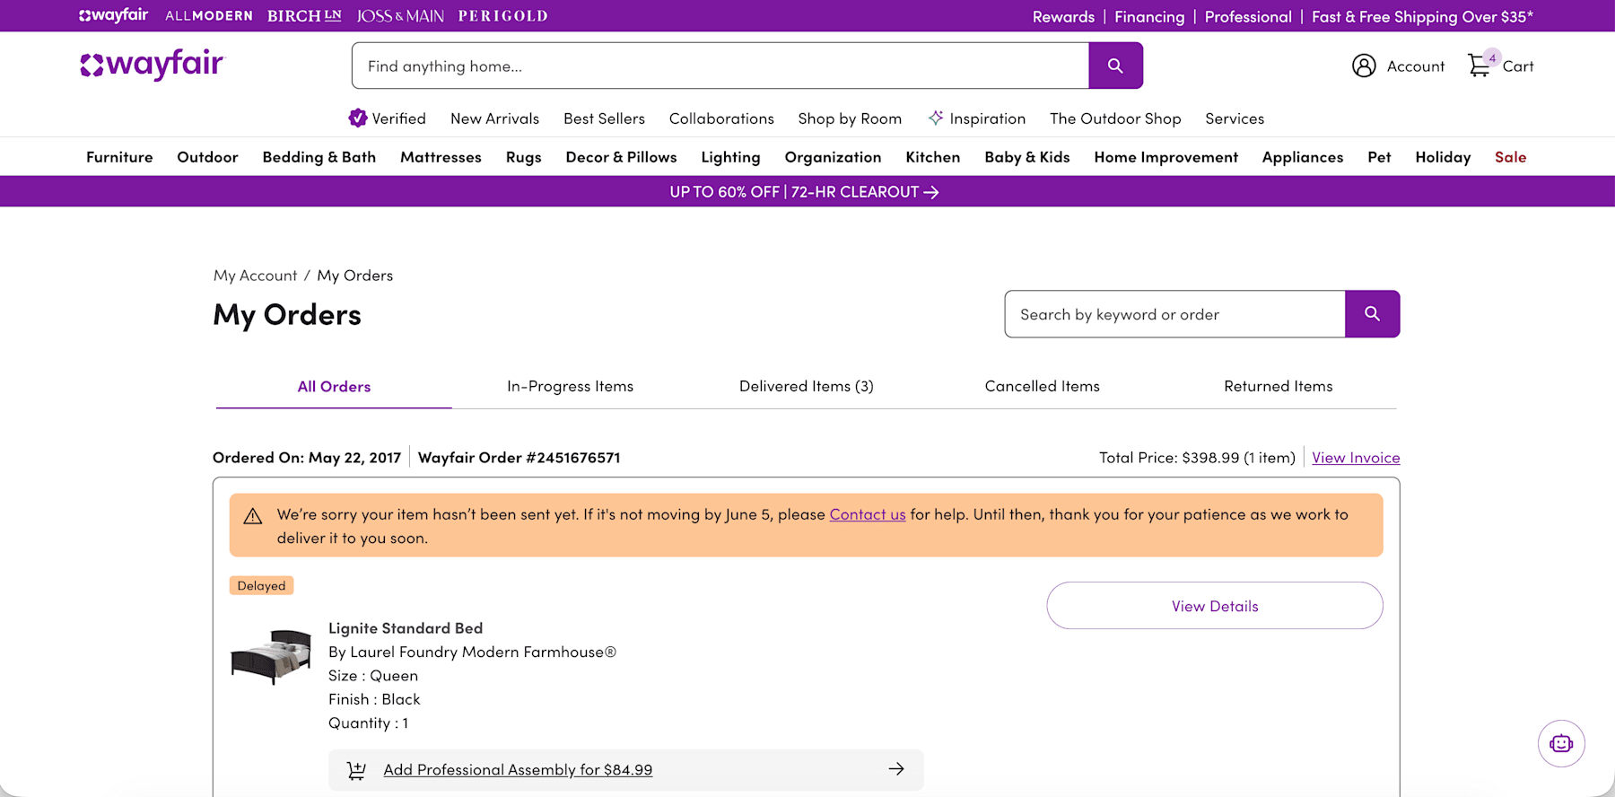Open the Rewards link
The width and height of the screenshot is (1615, 797).
pyautogui.click(x=1063, y=16)
